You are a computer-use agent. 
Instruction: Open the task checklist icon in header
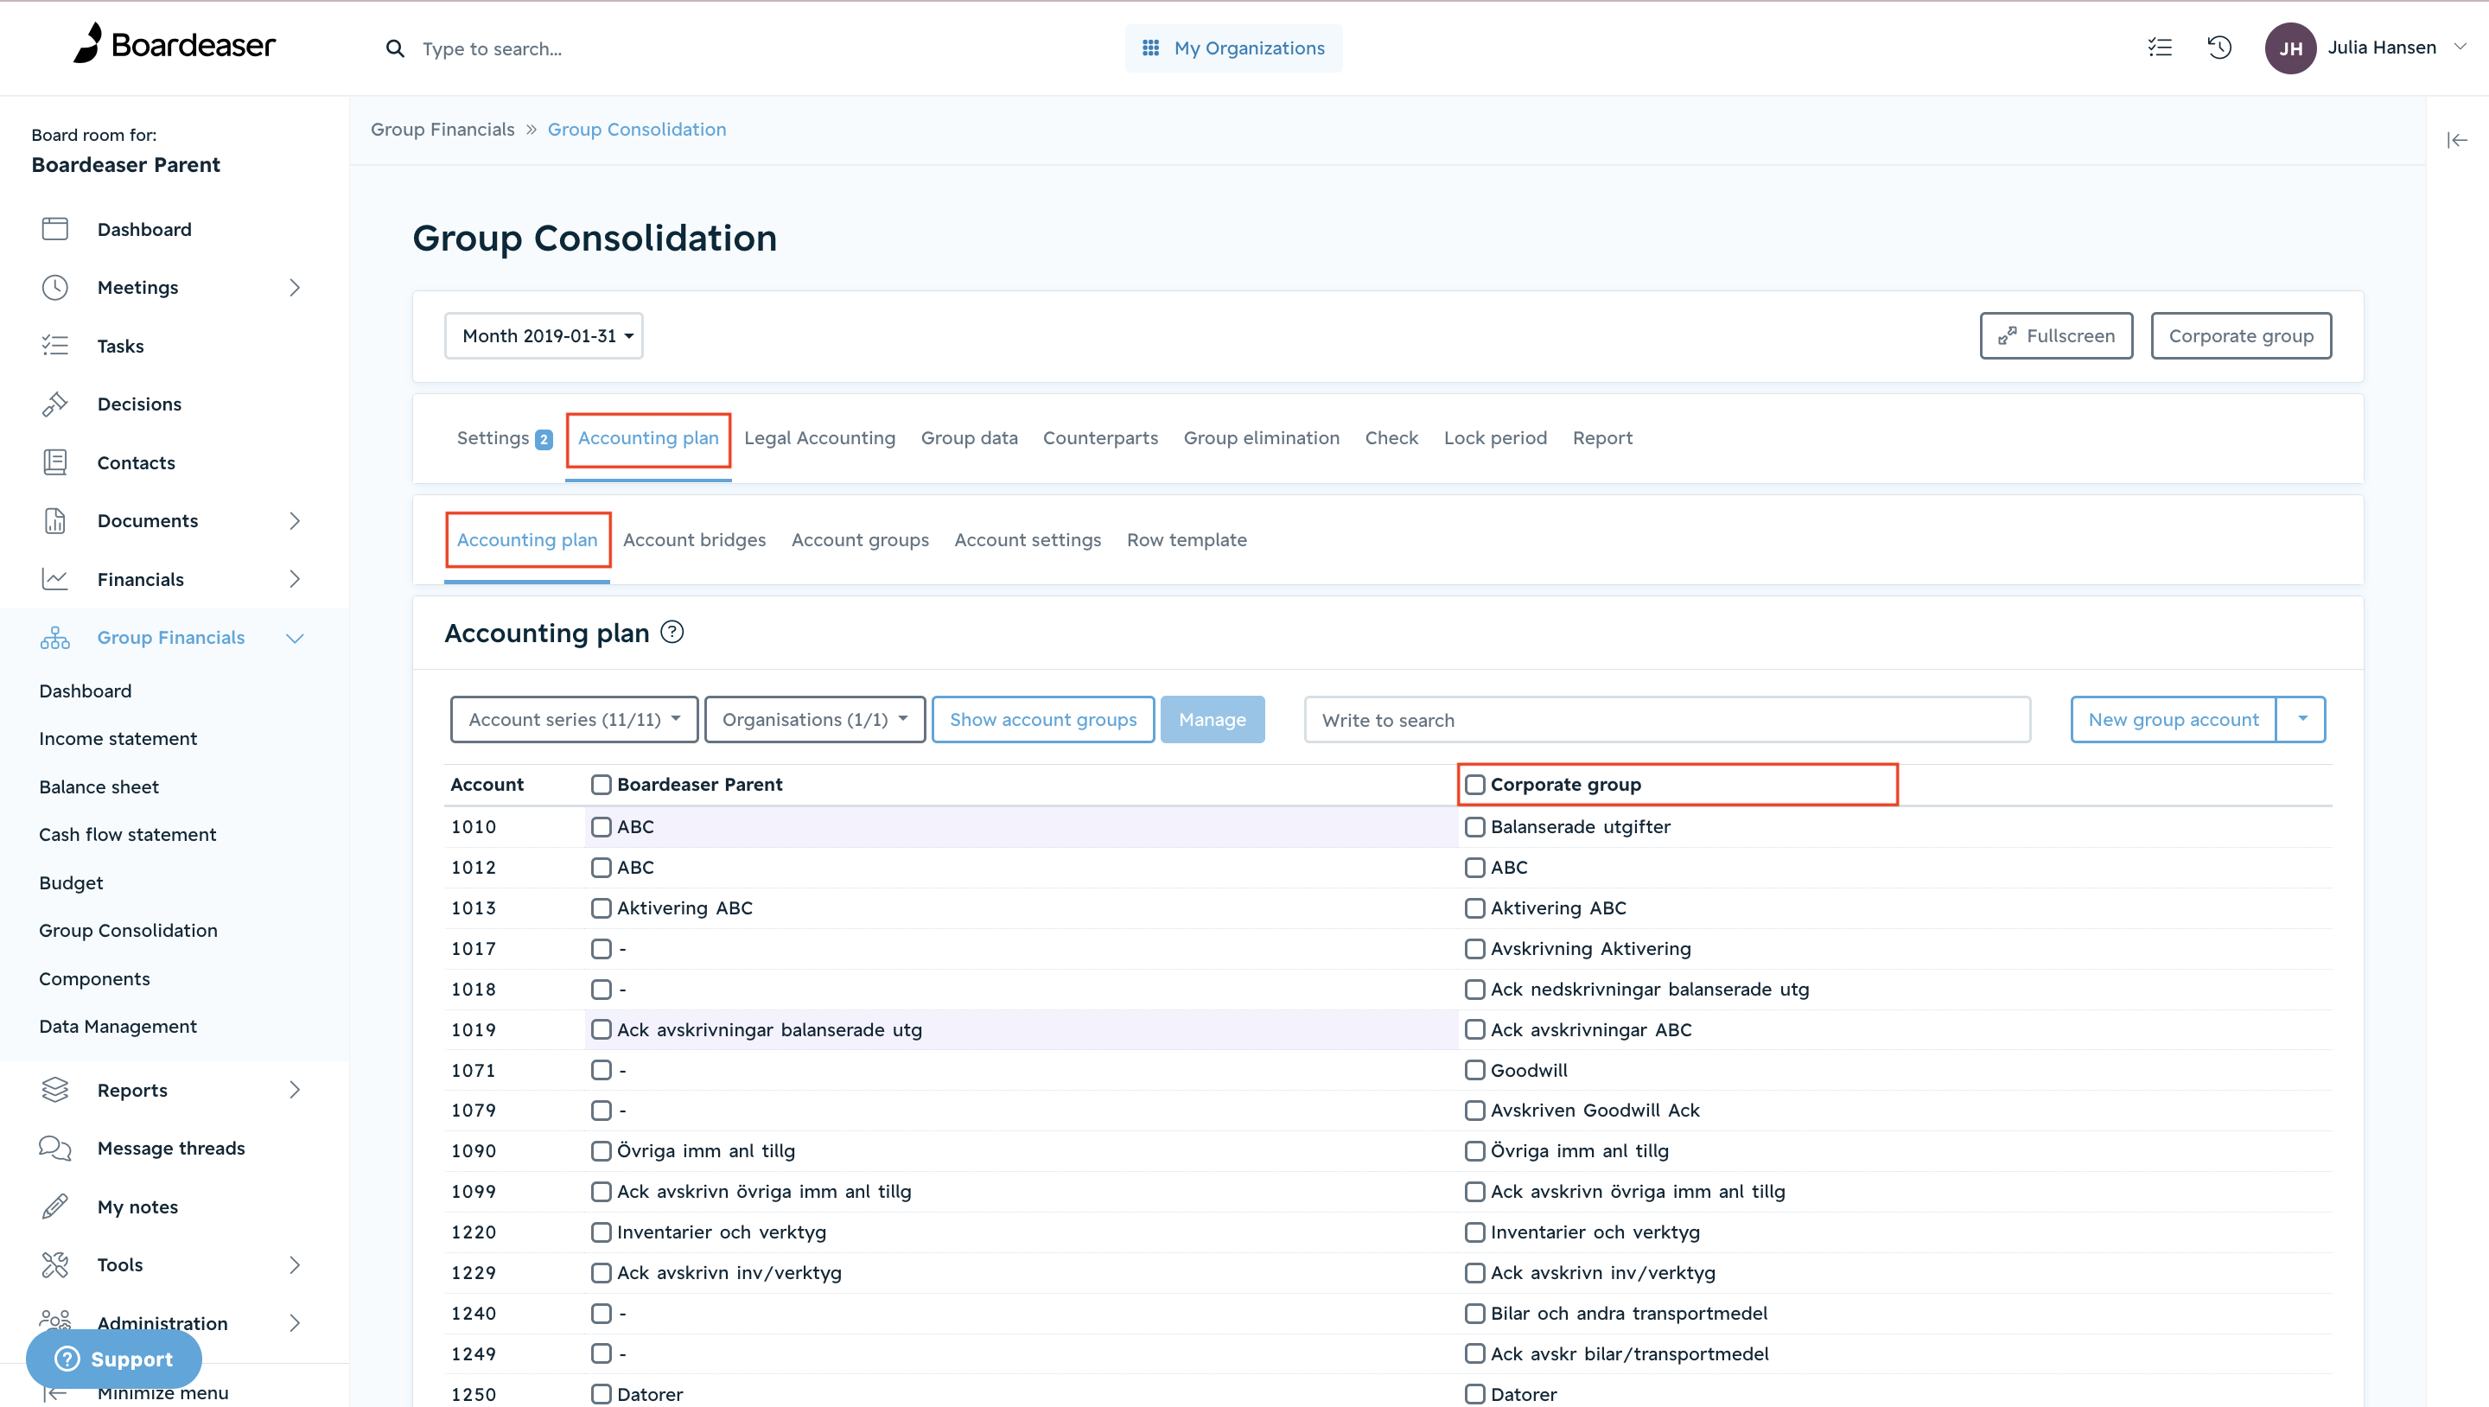pyautogui.click(x=2160, y=48)
